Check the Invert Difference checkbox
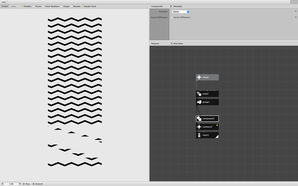Image resolution: width=298 pixels, height=186 pixels. (x=172, y=17)
